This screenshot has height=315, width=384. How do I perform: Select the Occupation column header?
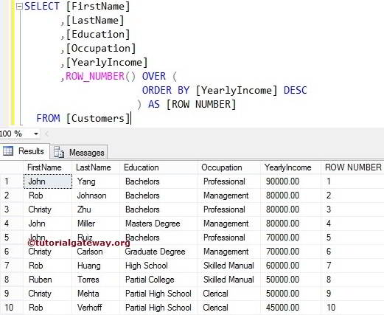[x=229, y=167]
